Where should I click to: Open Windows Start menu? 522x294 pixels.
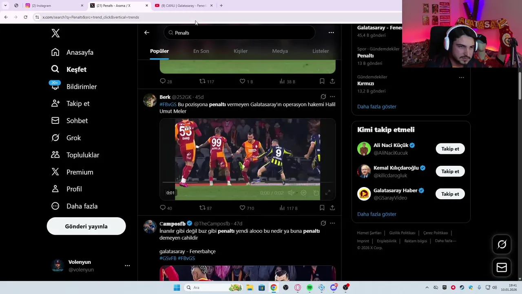[x=177, y=287]
